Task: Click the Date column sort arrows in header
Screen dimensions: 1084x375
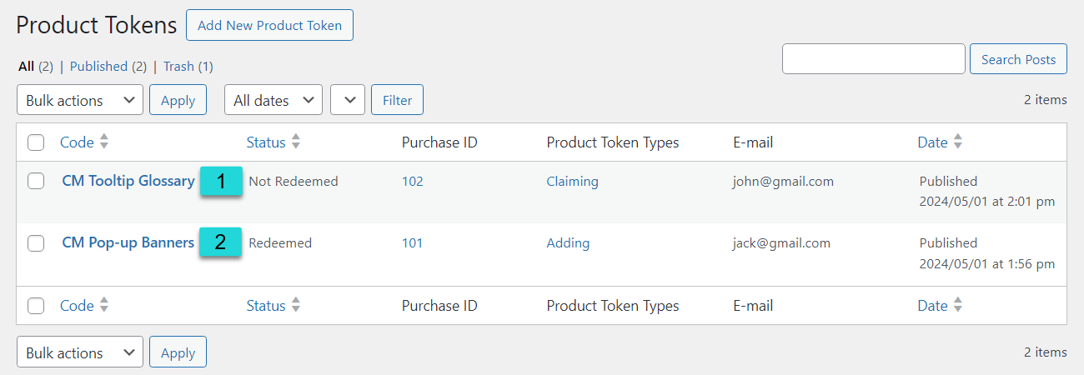Action: pyautogui.click(x=958, y=142)
